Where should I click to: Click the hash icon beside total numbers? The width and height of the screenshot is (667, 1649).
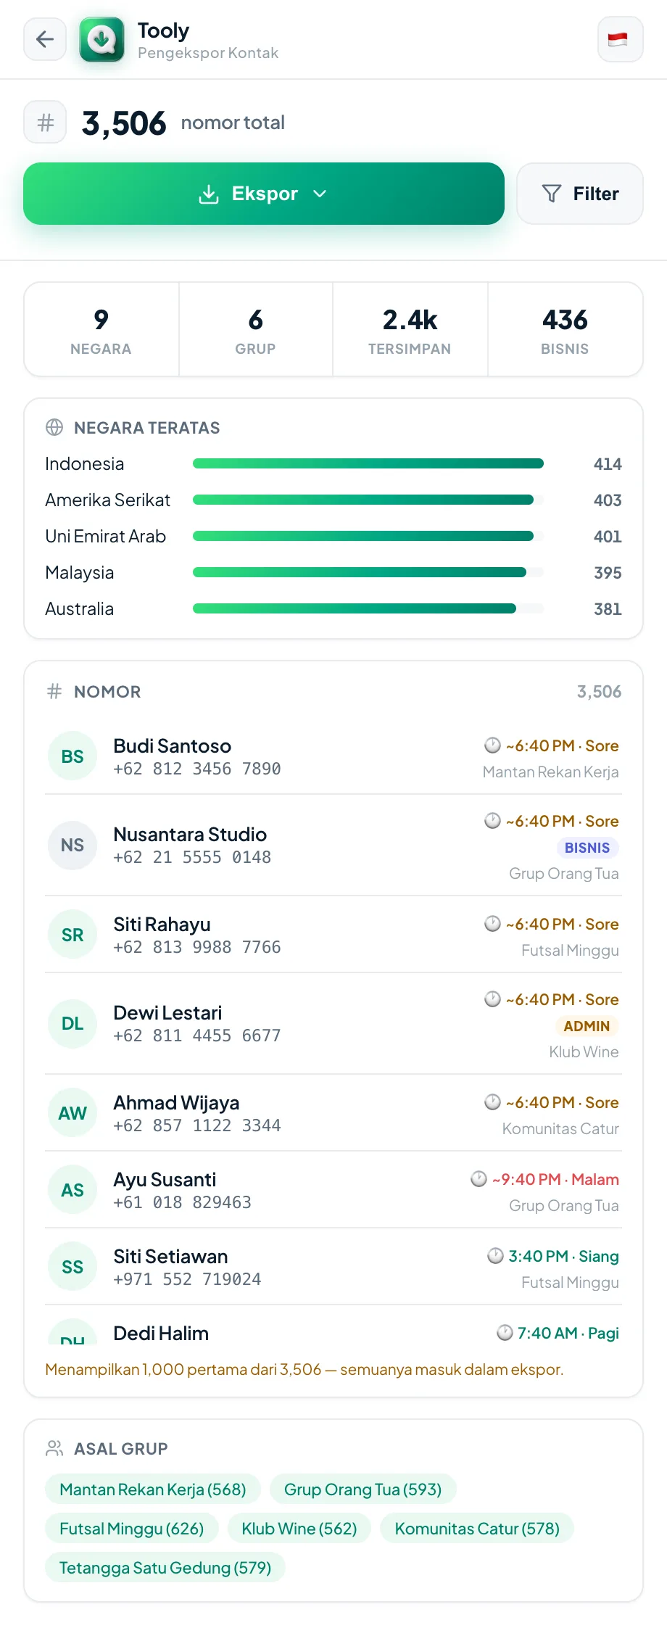[45, 123]
